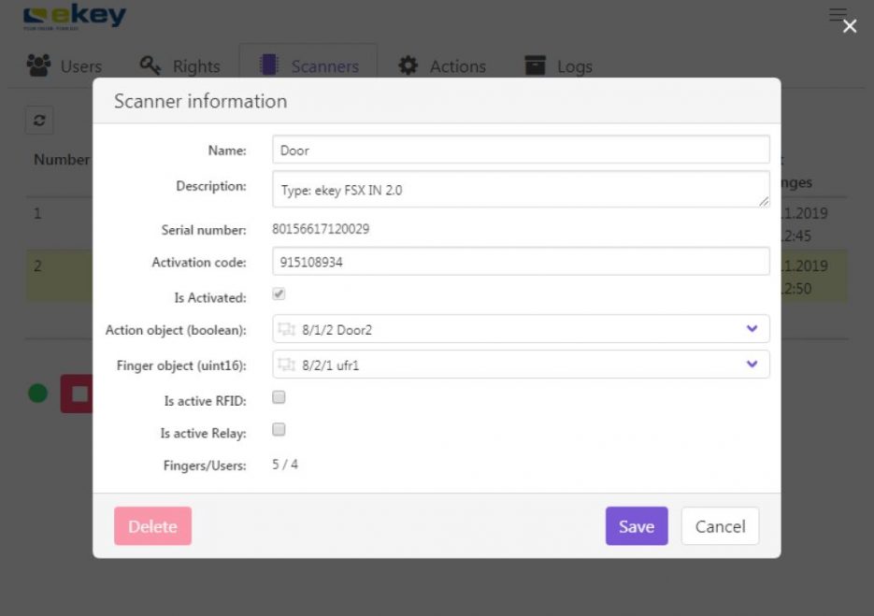
Task: Close the dialog with the X icon
Action: [850, 26]
